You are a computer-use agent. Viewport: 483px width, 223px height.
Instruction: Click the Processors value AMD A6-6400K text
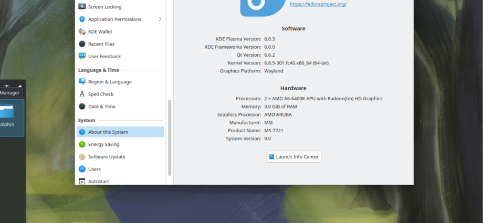coord(323,99)
